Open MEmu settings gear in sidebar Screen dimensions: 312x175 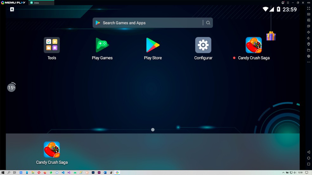pyautogui.click(x=309, y=56)
